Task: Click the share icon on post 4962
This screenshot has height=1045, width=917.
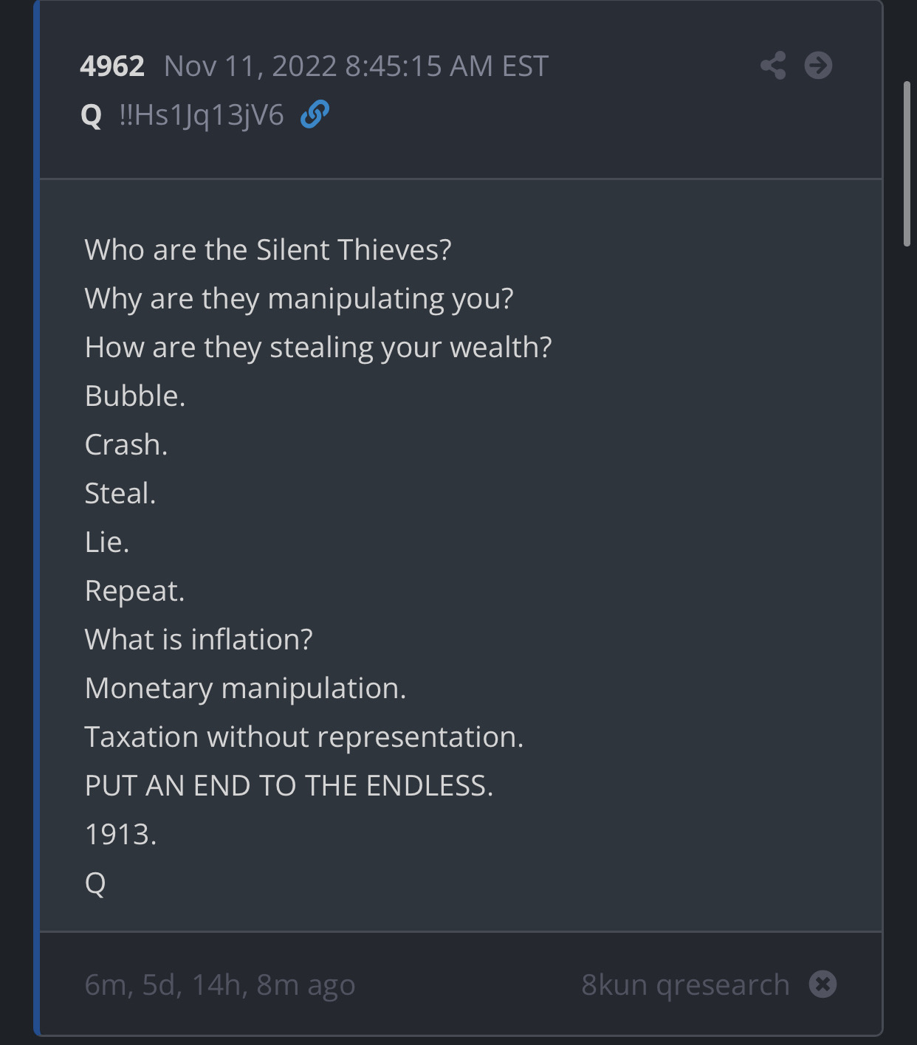Action: point(773,66)
